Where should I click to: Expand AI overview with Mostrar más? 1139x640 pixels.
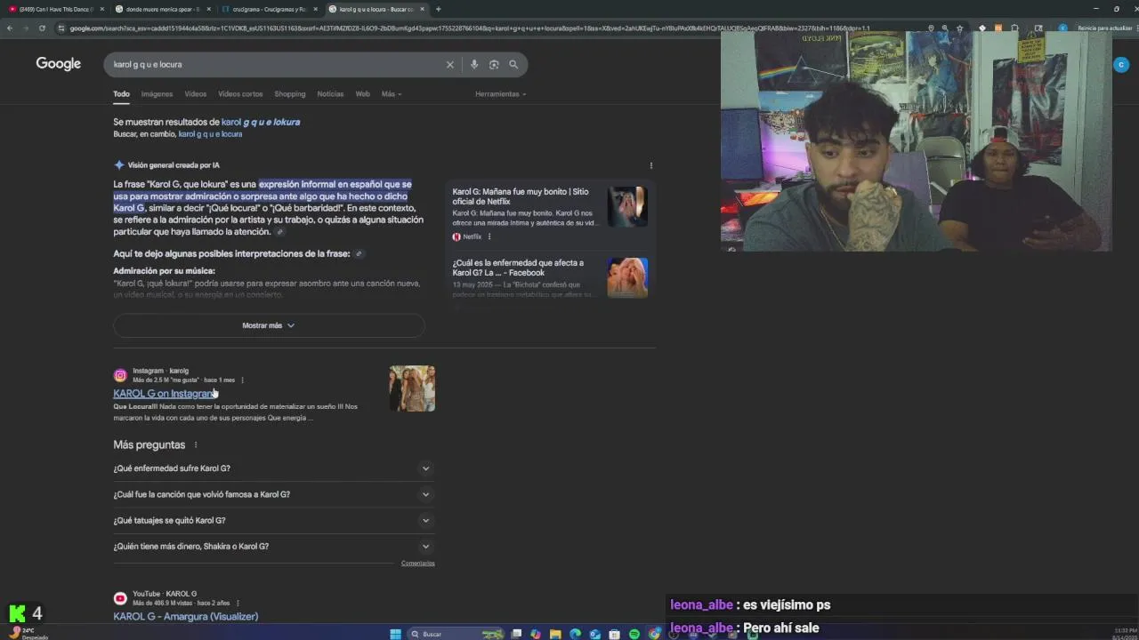click(x=269, y=325)
